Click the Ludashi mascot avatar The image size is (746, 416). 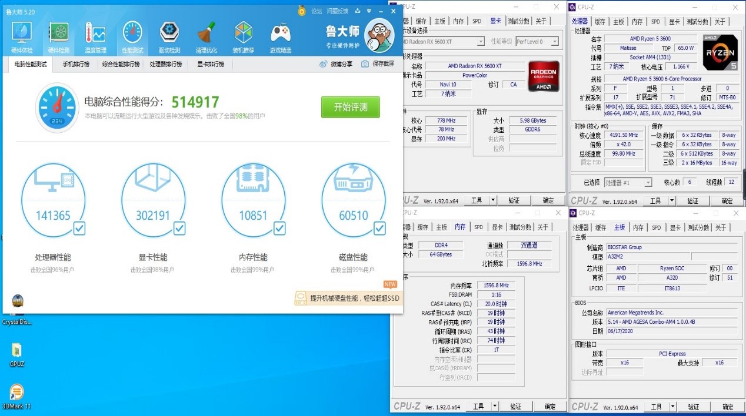(x=378, y=35)
